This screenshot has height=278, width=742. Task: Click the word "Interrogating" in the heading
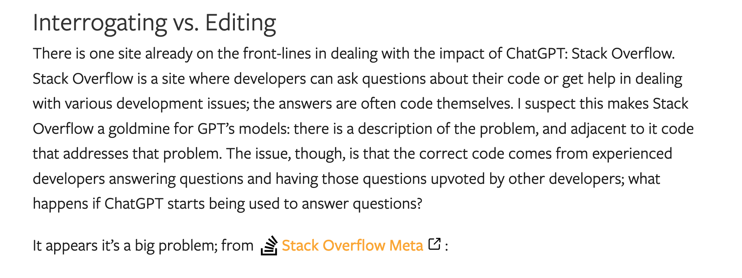click(100, 23)
